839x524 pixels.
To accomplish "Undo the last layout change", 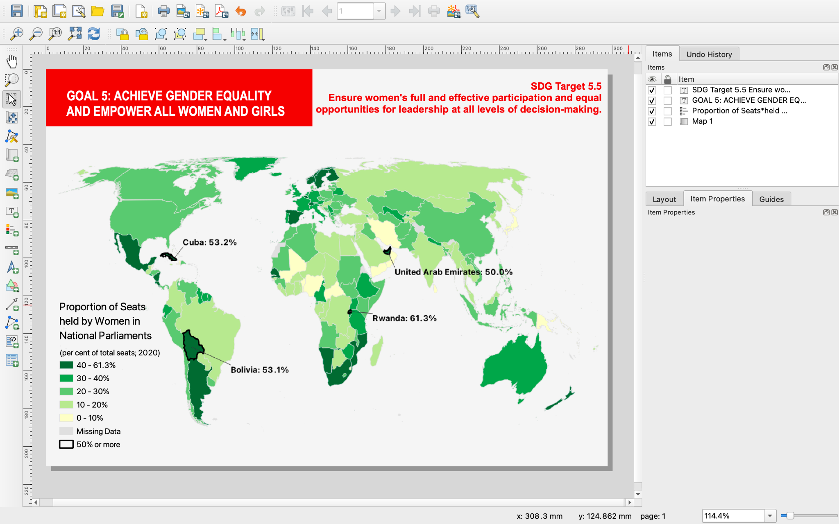I will [241, 11].
